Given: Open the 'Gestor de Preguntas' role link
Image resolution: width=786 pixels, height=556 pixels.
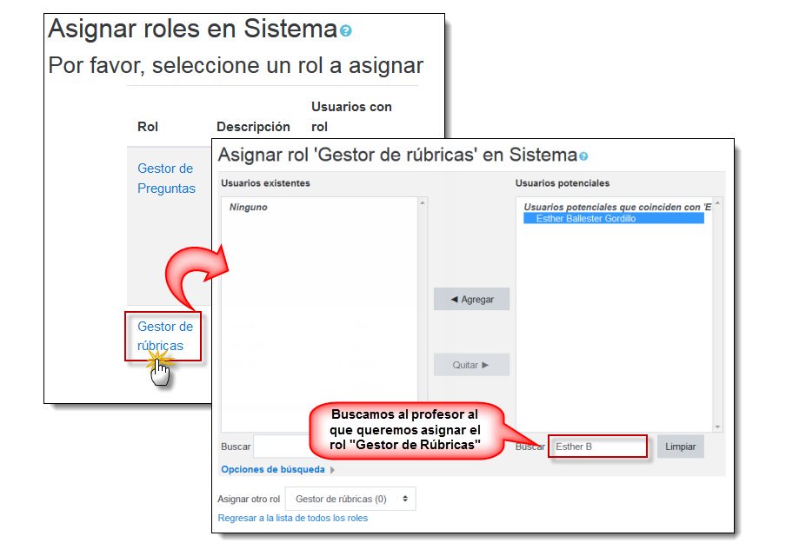Looking at the screenshot, I should 165,178.
